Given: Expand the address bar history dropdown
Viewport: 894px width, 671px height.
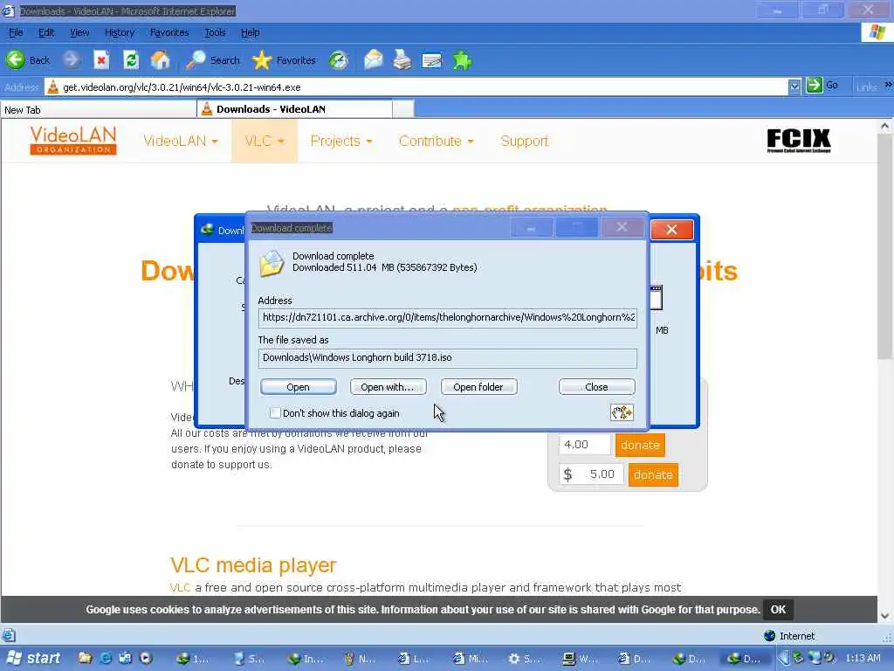Looking at the screenshot, I should (x=794, y=86).
